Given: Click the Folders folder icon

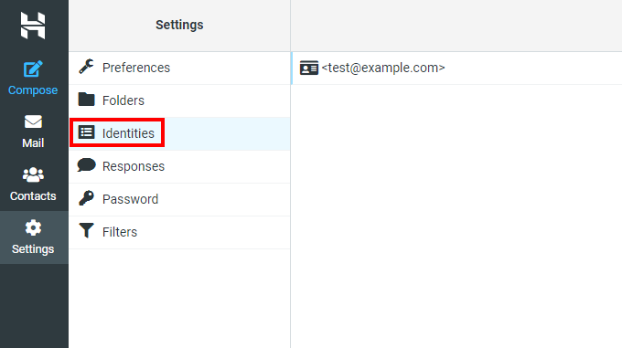Looking at the screenshot, I should pos(86,100).
